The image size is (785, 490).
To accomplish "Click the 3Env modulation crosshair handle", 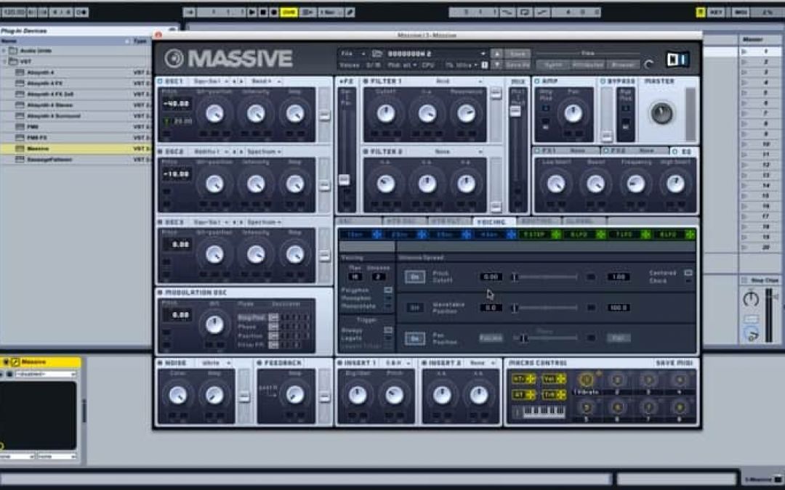I will point(466,234).
